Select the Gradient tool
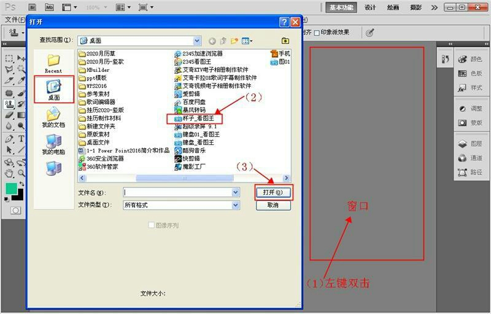Viewport: 491px width, 314px height. pyautogui.click(x=21, y=115)
